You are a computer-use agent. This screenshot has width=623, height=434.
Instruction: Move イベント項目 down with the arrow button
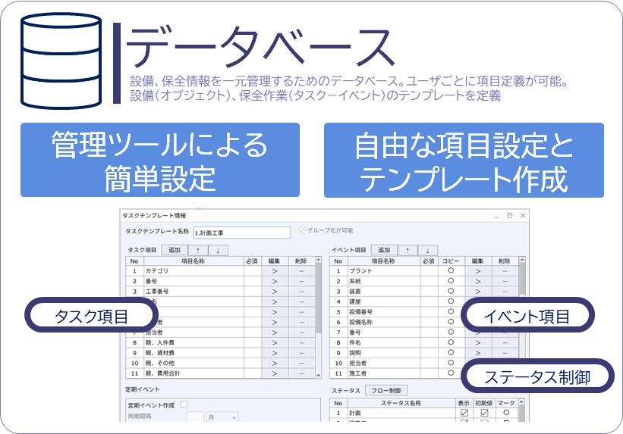tap(428, 250)
